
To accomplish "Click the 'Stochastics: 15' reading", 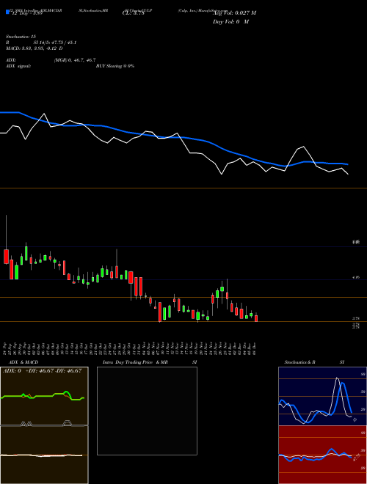I will click(x=21, y=37).
